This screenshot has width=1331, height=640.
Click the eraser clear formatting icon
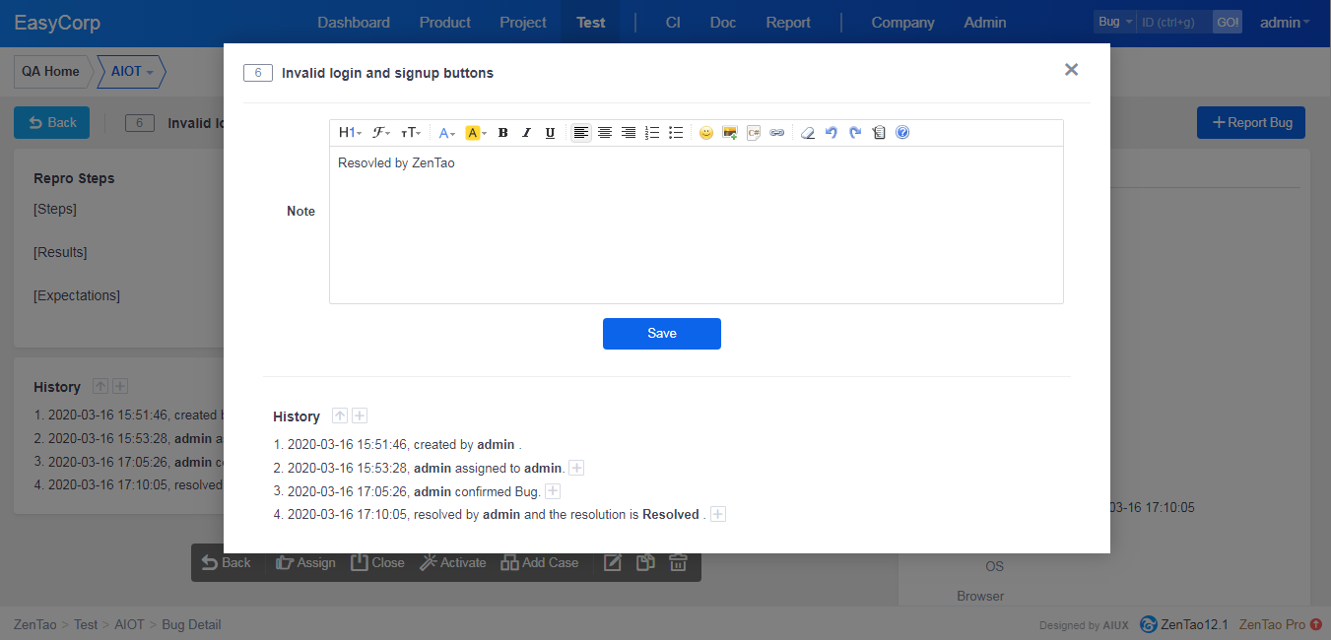[808, 133]
